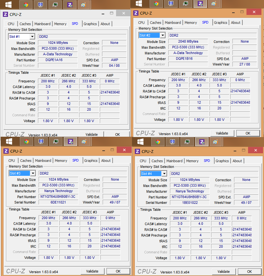This screenshot has width=264, height=276.
Task: Click the DDR2 type field in the Slot #4 window
Action: [x=214, y=174]
